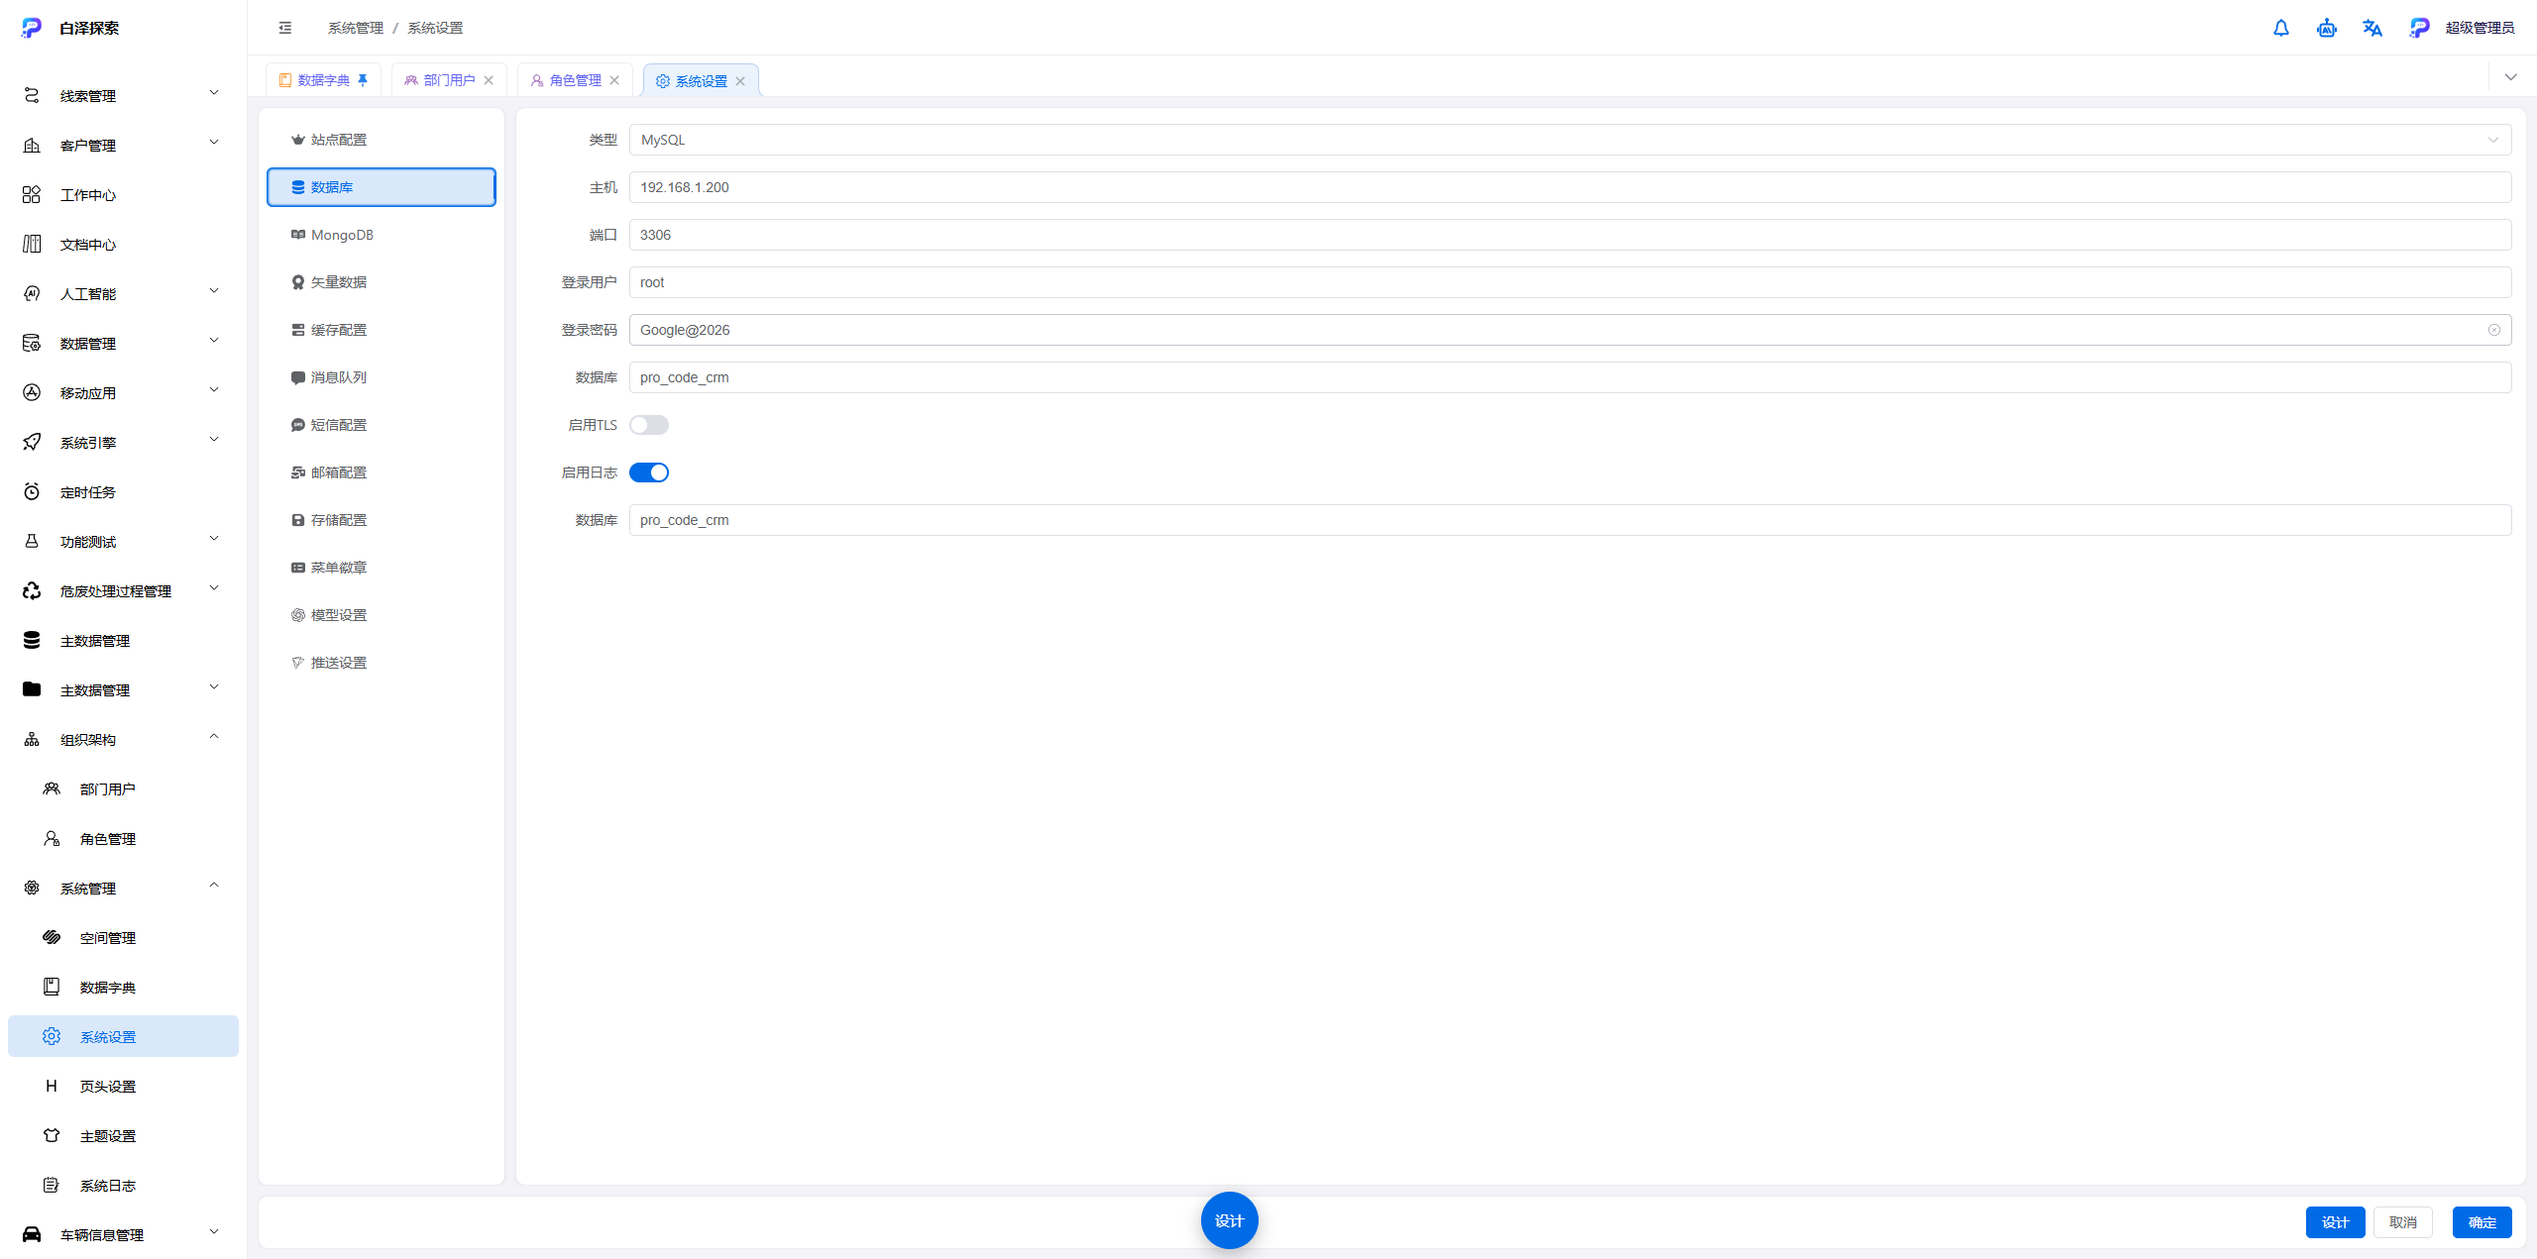Select 站点配置 settings section

[381, 140]
